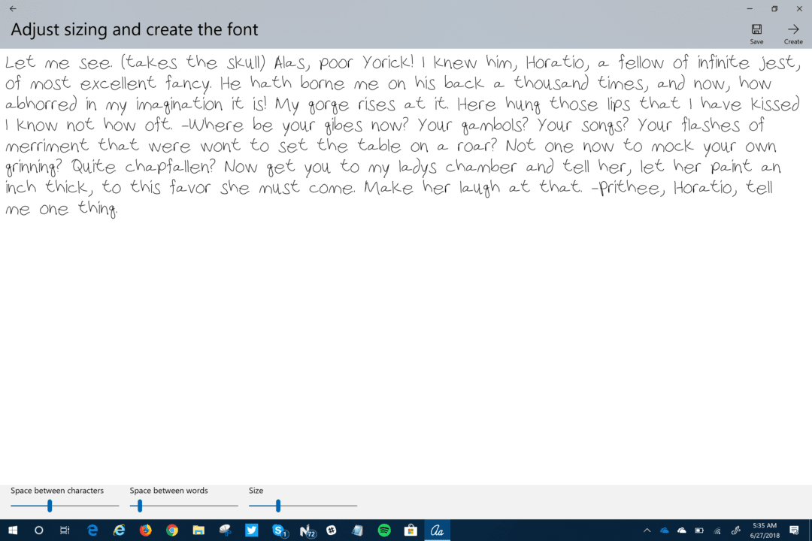Open OneNote from the taskbar
This screenshot has width=812, height=541.
click(x=305, y=530)
